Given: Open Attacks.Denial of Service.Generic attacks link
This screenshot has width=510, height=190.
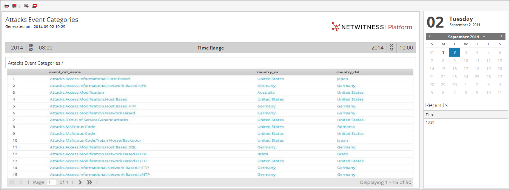Looking at the screenshot, I should tap(89, 120).
